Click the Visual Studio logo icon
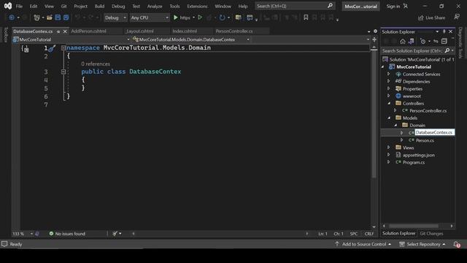This screenshot has width=467, height=263. 8,6
